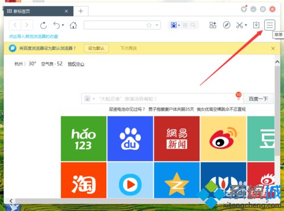Click the horizontal scrollbar left arrow
This screenshot has height=211, width=284.
pos(11,201)
